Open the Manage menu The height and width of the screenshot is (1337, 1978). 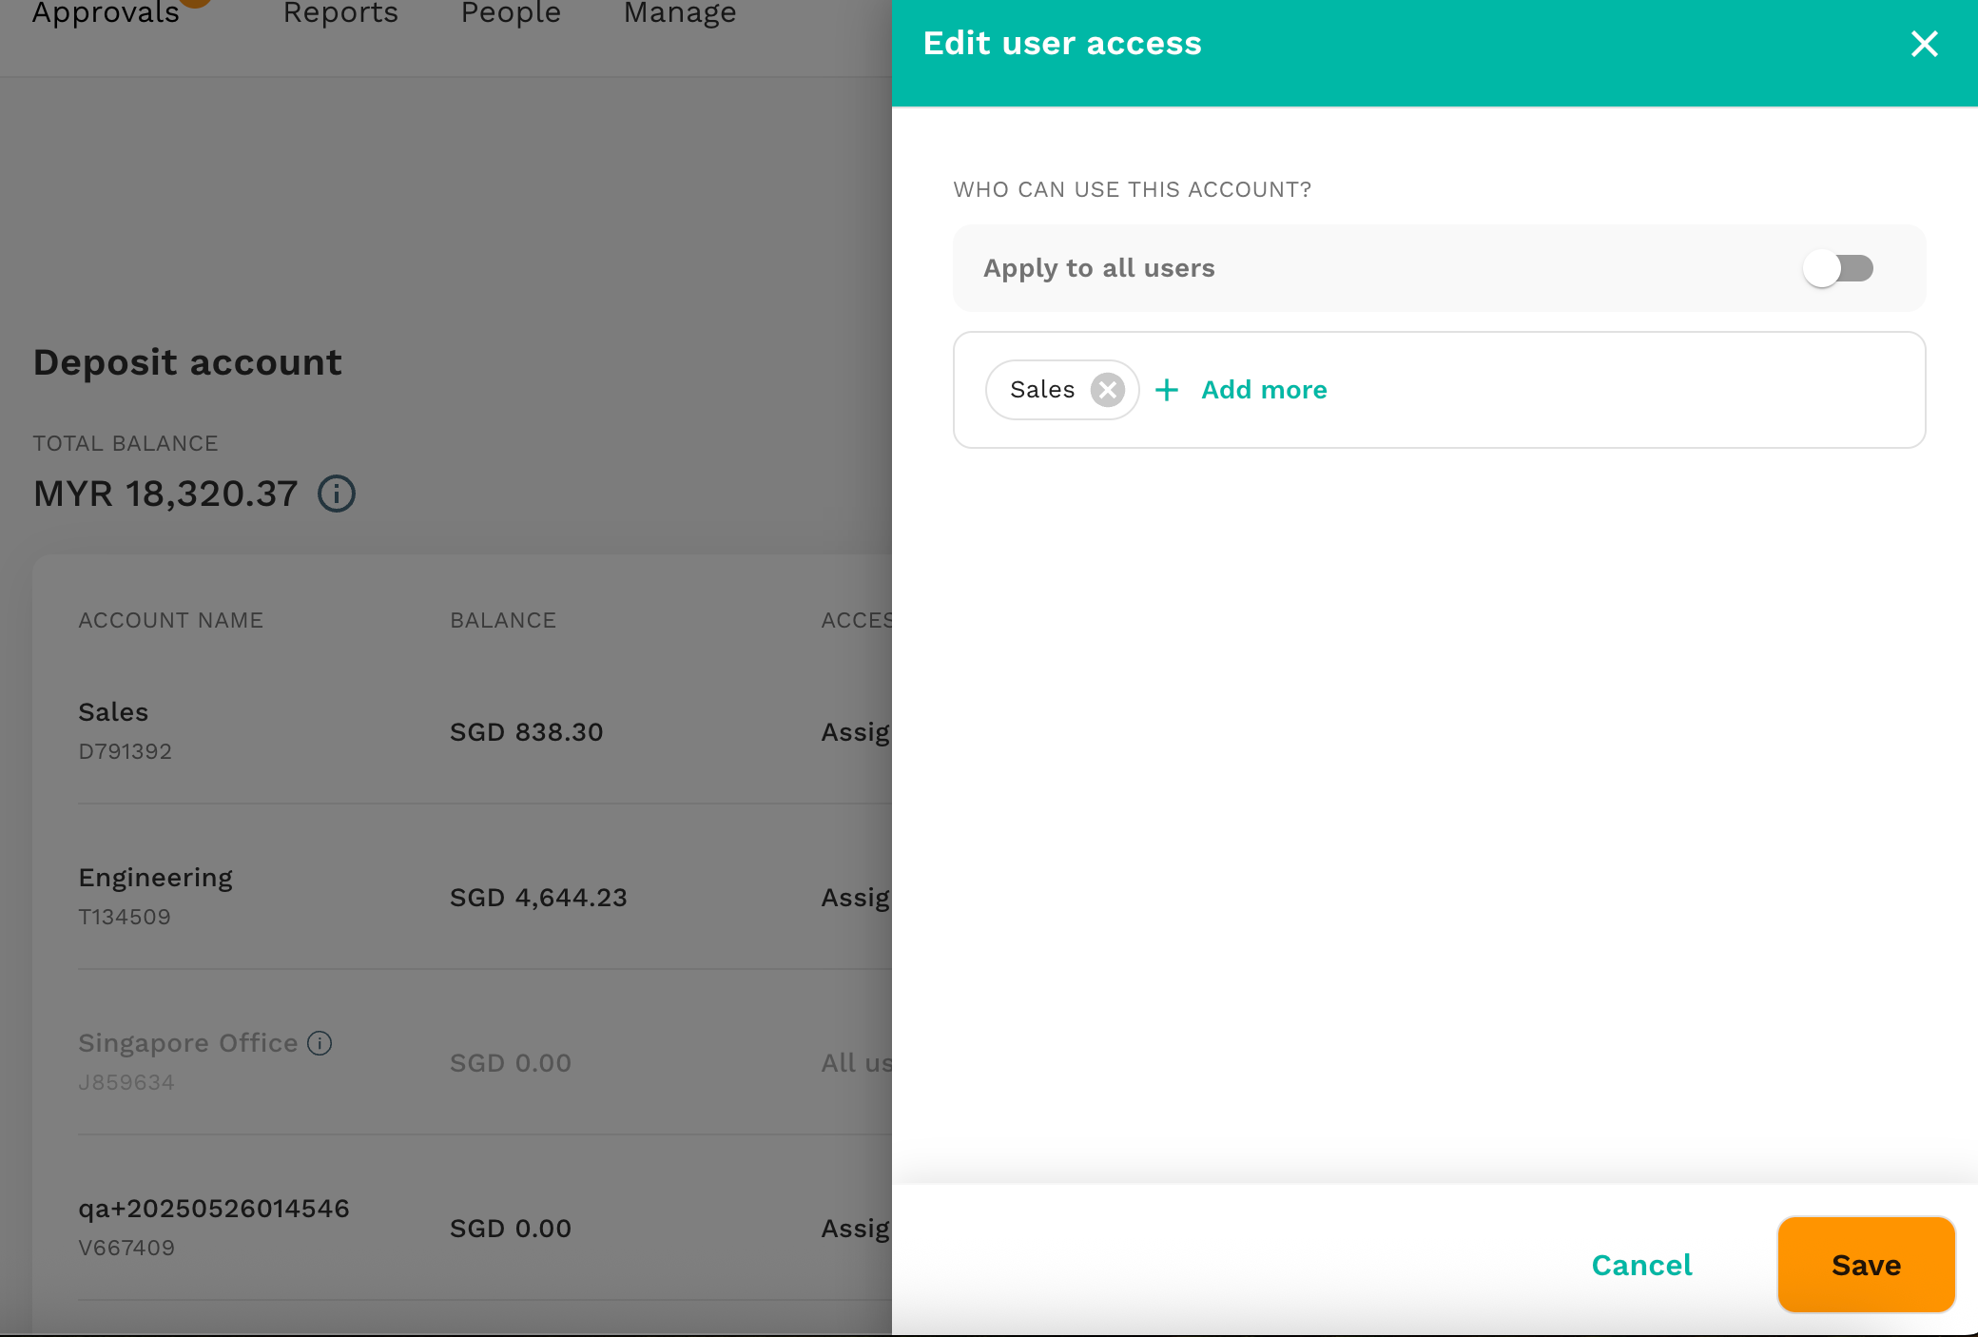(678, 13)
